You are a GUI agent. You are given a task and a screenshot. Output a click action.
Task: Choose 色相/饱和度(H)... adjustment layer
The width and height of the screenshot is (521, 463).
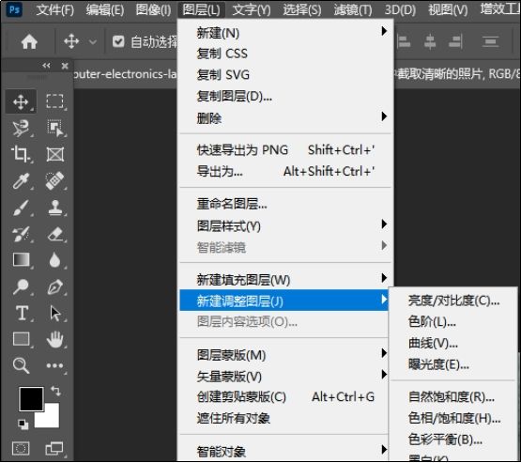click(x=453, y=418)
